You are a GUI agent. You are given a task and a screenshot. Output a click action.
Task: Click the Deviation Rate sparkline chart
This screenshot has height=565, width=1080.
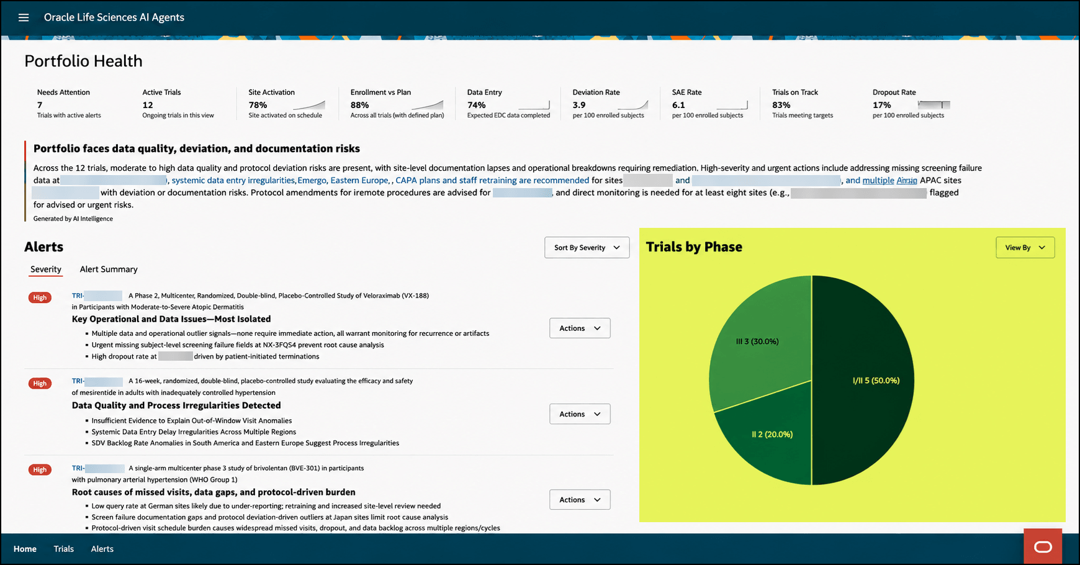coord(632,105)
